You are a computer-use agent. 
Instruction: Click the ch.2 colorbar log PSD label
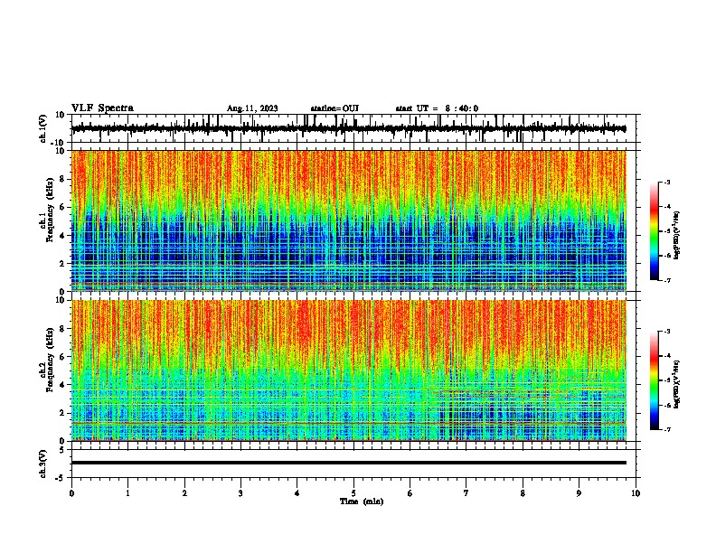[677, 384]
